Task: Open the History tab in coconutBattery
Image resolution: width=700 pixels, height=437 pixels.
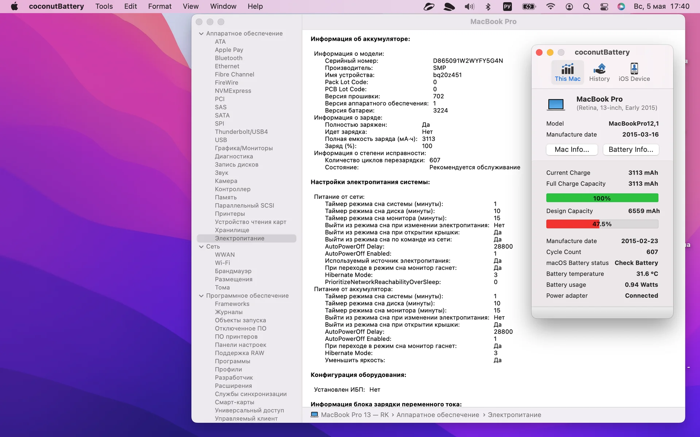Action: tap(599, 72)
